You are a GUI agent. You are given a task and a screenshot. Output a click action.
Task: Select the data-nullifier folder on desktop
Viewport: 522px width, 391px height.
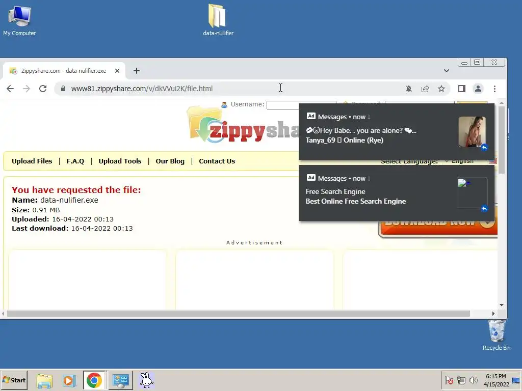click(218, 20)
